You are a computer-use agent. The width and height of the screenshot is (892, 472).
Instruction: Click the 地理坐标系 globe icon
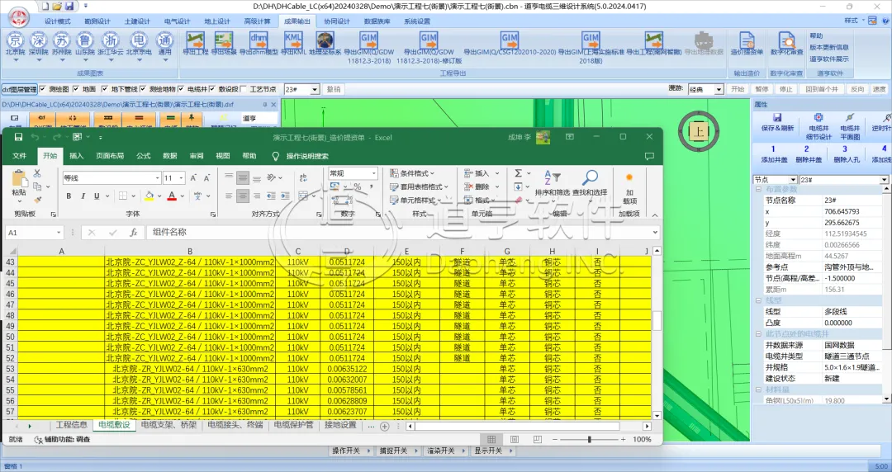(325, 42)
